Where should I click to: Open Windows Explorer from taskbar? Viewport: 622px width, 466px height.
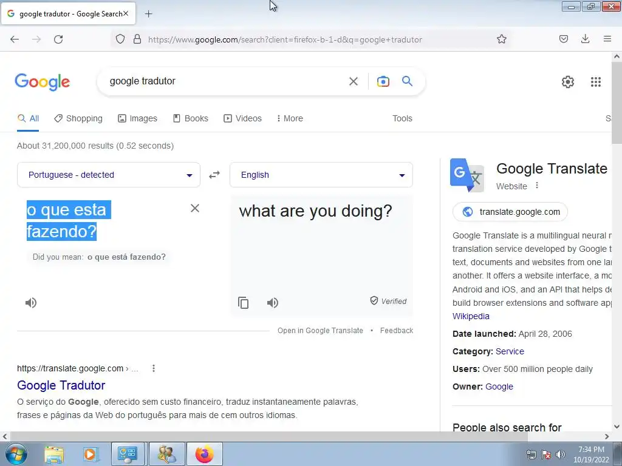pos(54,454)
